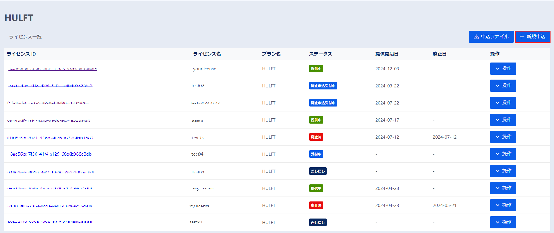Click 操作 chevron for license abolished 2024-05-21

tap(498, 205)
